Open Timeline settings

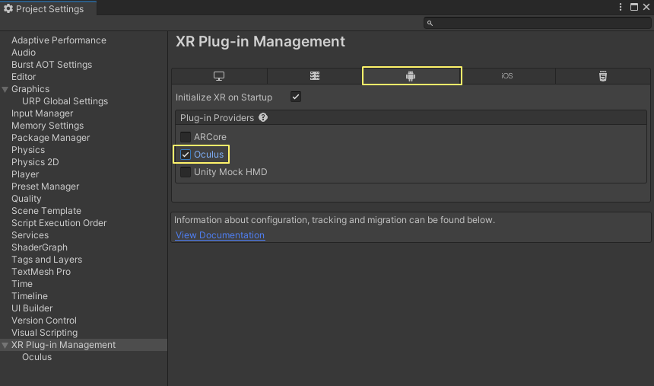(x=30, y=295)
